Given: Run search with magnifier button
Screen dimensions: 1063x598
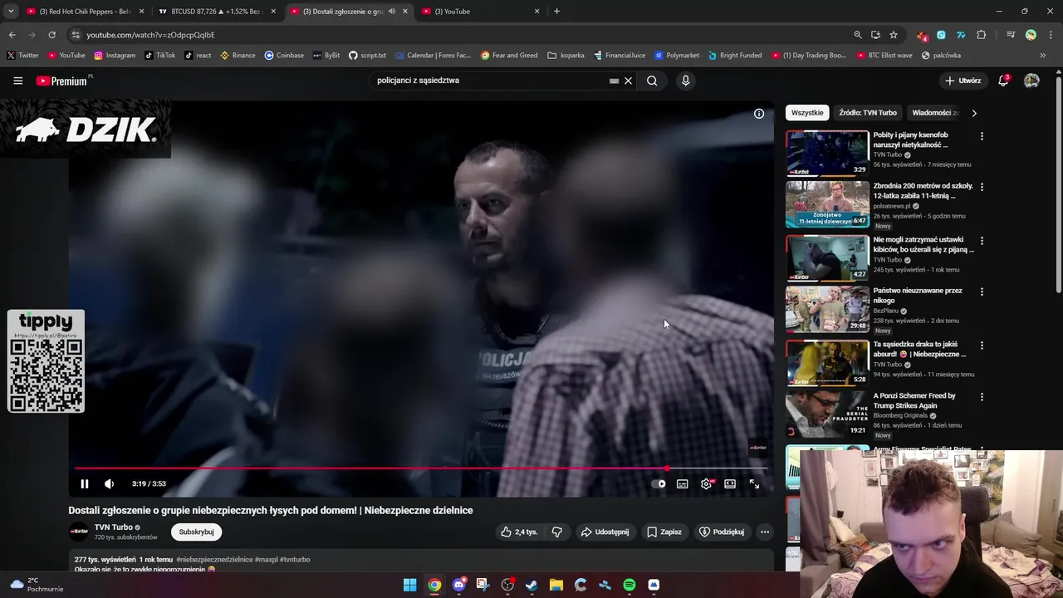Looking at the screenshot, I should pyautogui.click(x=652, y=81).
